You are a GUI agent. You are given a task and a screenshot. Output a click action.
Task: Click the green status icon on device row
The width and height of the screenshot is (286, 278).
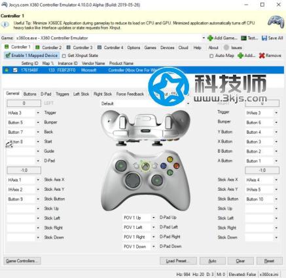7,70
